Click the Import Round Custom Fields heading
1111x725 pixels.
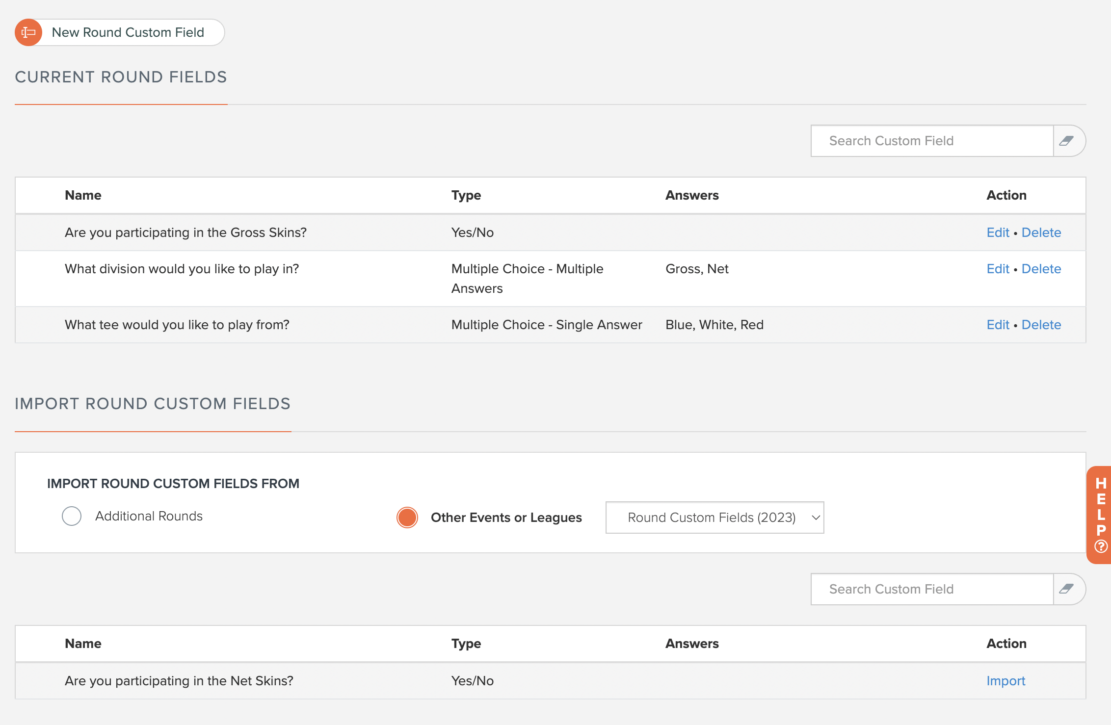pos(153,404)
